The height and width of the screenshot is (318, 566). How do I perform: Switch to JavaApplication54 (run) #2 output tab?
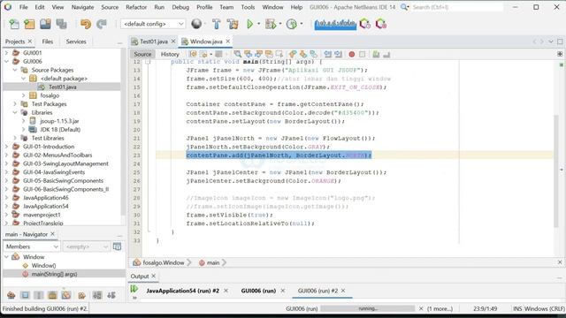(183, 291)
